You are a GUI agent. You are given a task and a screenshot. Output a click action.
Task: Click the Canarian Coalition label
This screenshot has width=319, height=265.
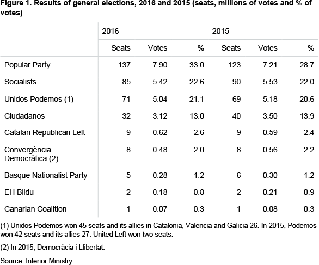35,209
